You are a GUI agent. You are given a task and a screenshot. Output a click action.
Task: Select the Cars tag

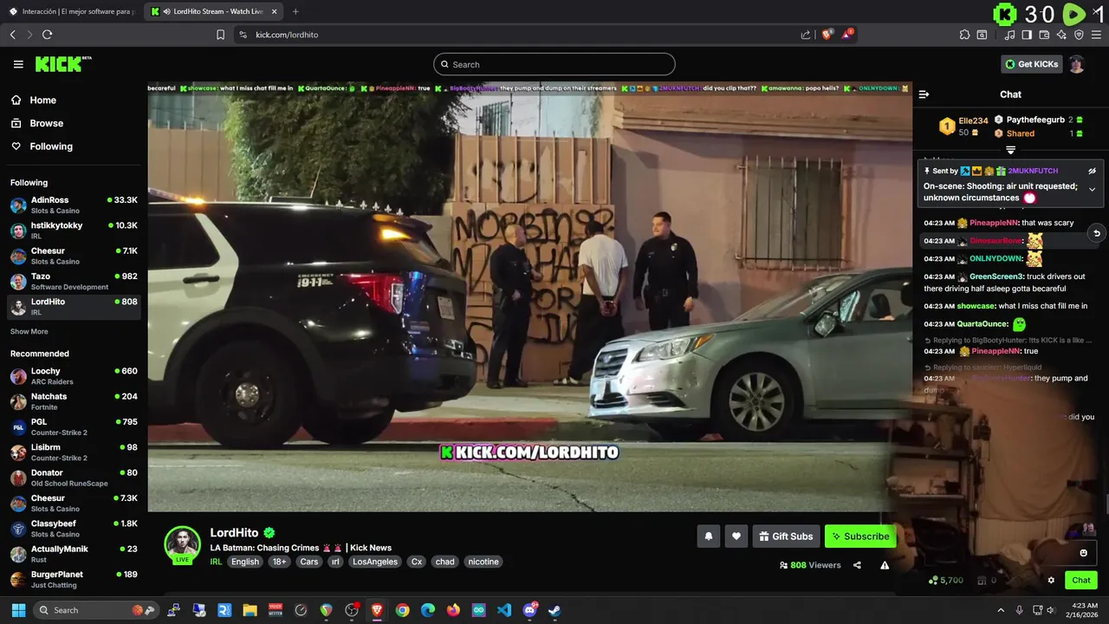click(309, 562)
